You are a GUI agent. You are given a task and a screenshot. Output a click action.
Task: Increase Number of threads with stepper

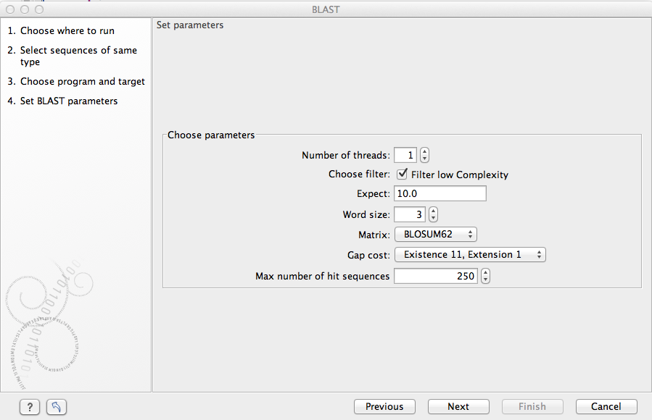click(424, 151)
